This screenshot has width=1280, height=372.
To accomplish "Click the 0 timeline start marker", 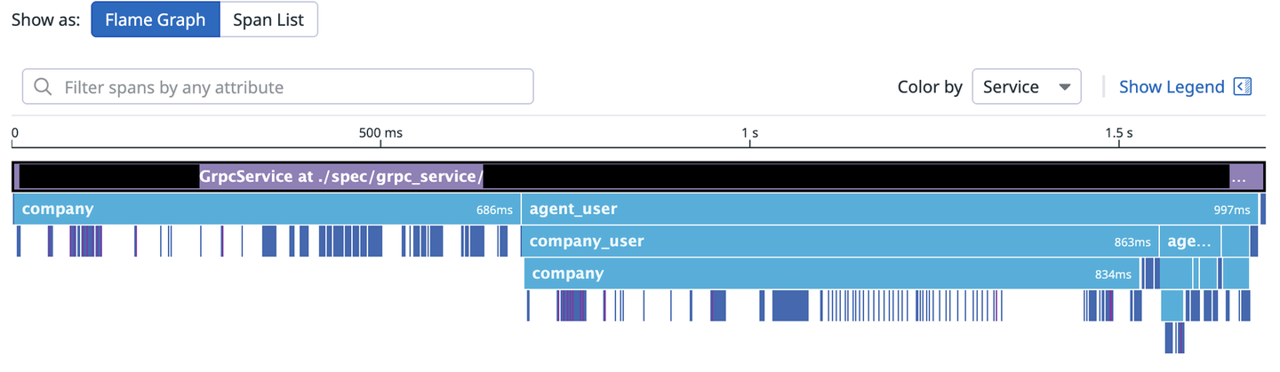I will (15, 133).
